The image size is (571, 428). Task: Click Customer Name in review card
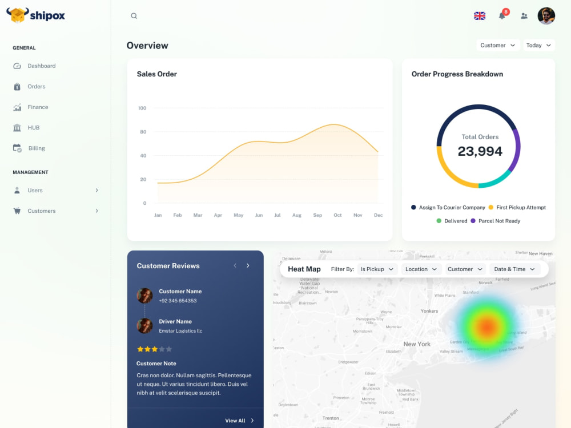(x=180, y=292)
